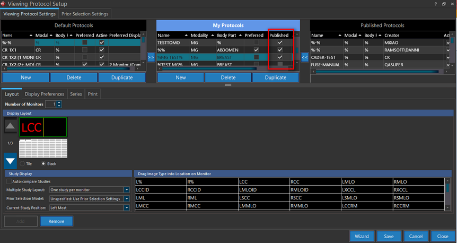
Task: Click the LCC monitor layout preview
Action: pos(43,127)
